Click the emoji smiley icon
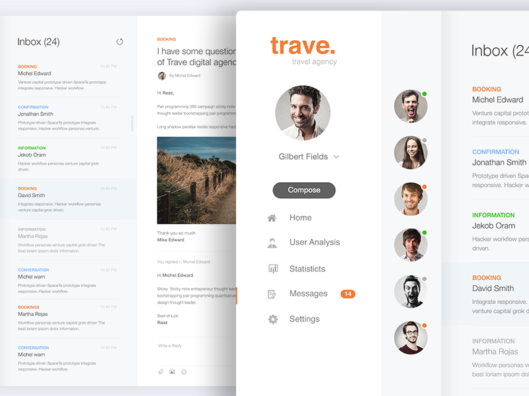This screenshot has width=529, height=396. point(184,372)
